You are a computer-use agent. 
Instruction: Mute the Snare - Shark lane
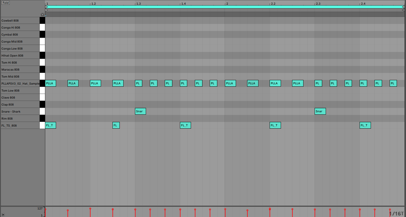point(42,111)
